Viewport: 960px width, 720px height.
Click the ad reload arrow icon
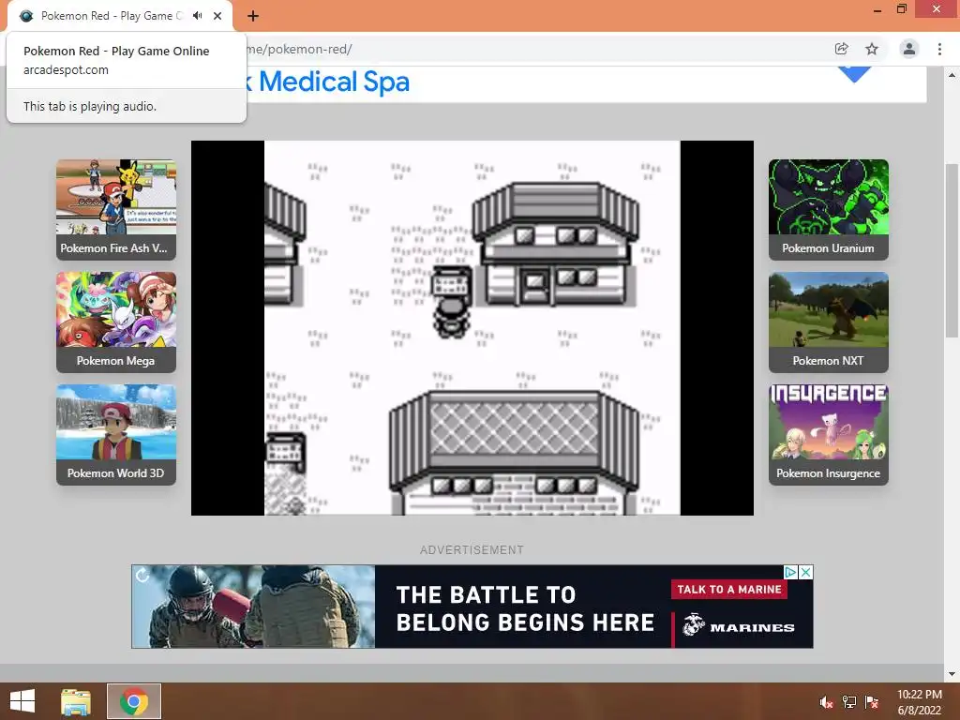[142, 575]
